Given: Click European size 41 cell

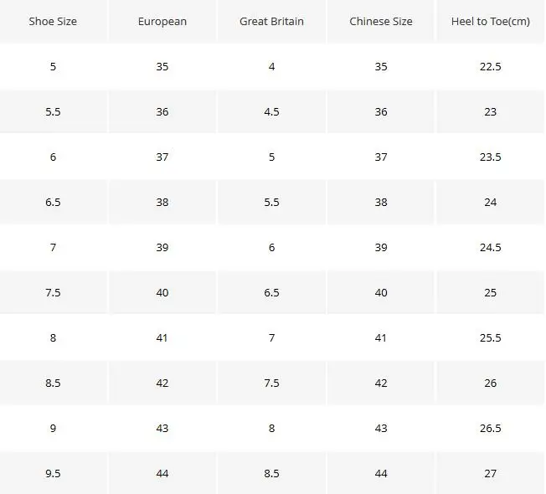Looking at the screenshot, I should click(x=162, y=337).
